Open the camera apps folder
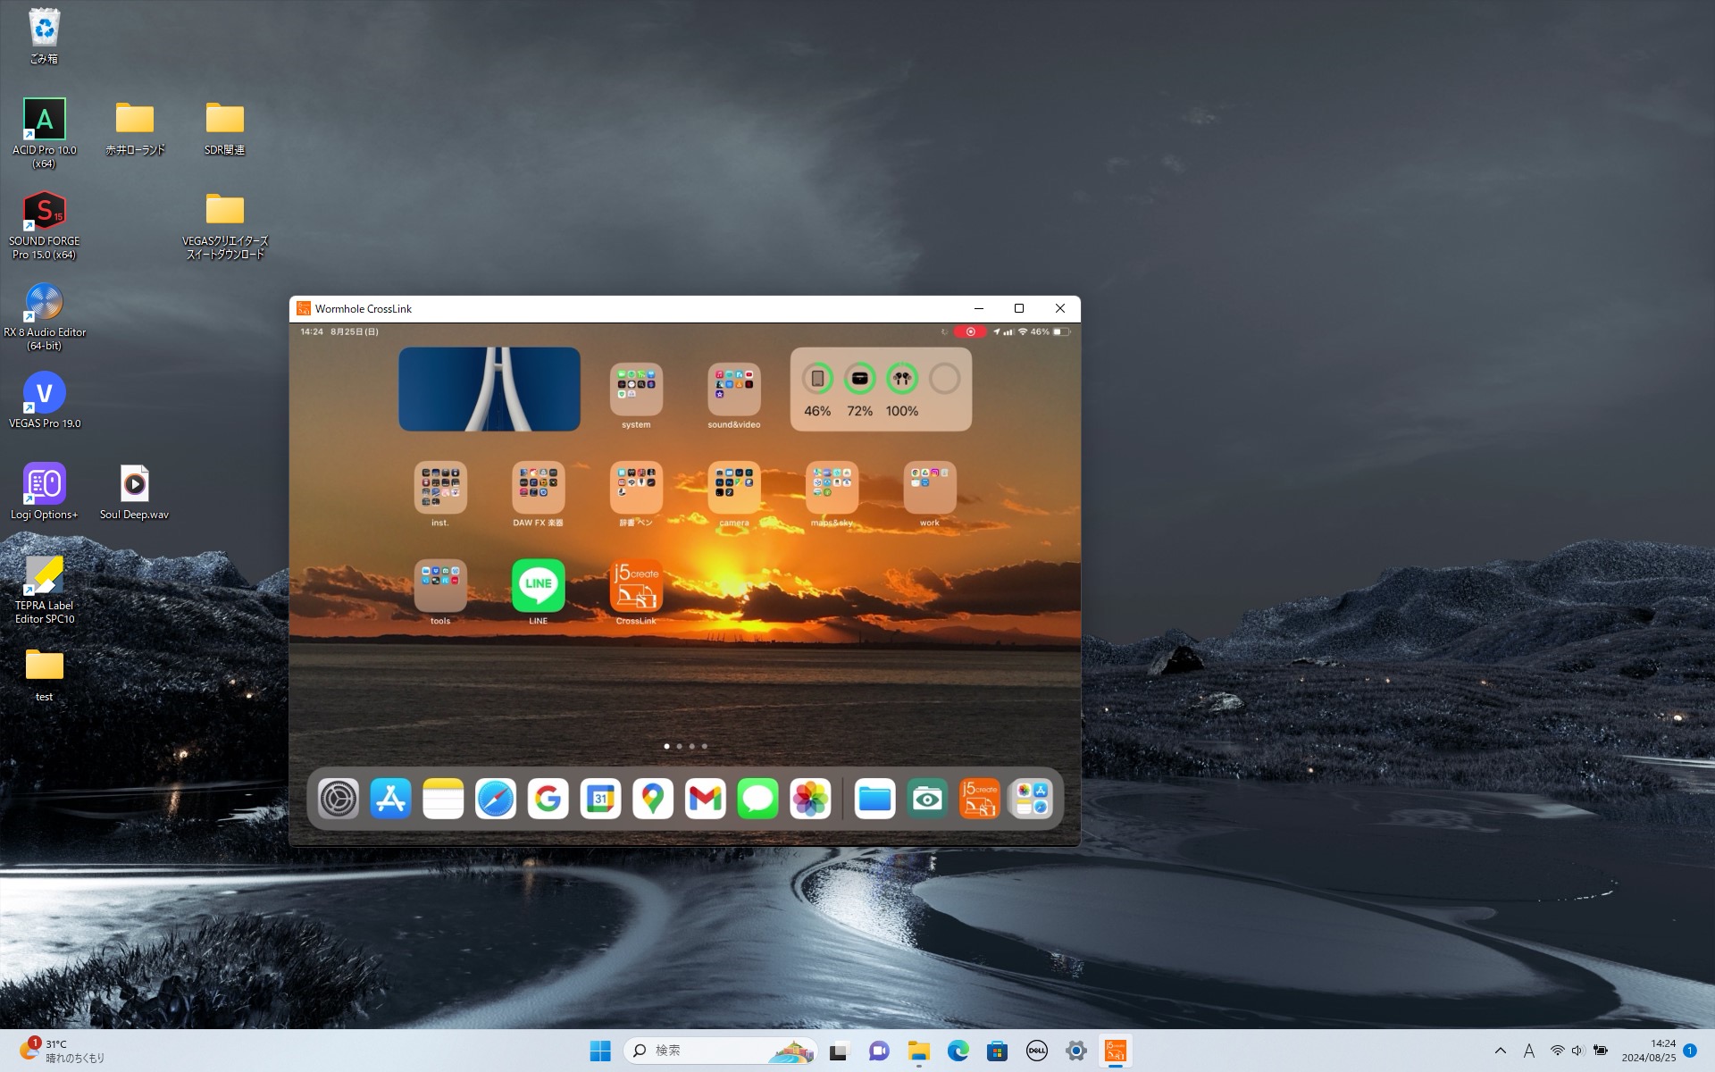The height and width of the screenshot is (1072, 1715). [x=734, y=487]
